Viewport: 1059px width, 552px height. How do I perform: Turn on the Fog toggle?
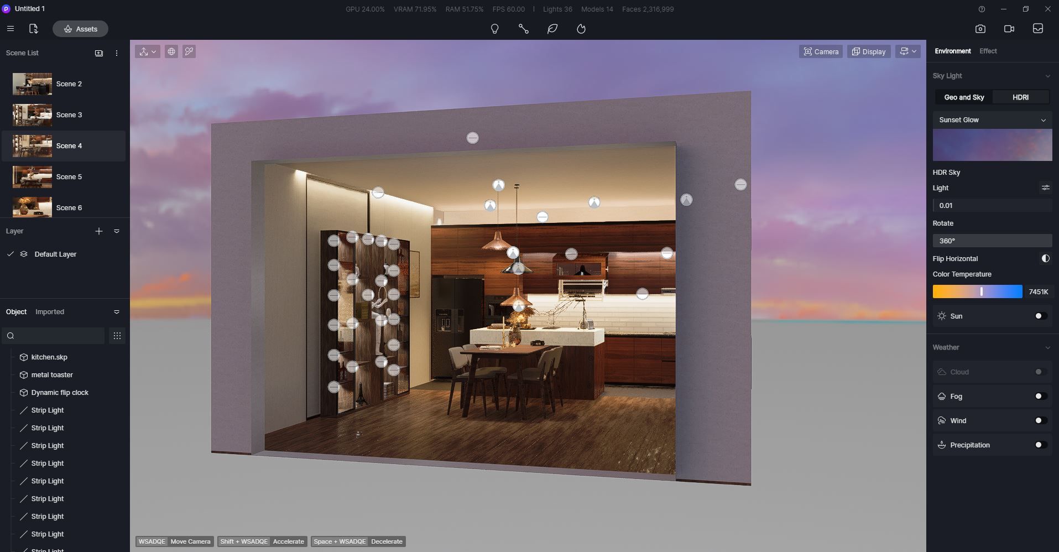point(1041,397)
